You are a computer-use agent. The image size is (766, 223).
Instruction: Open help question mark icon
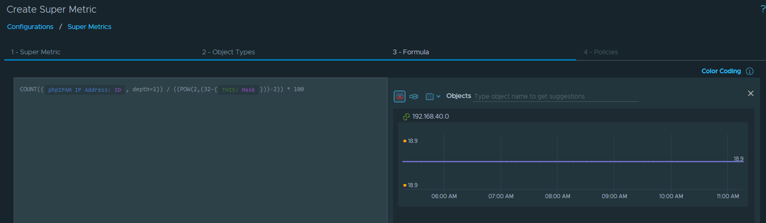point(762,9)
